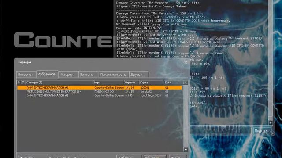The height and width of the screenshot is (158, 282).
Task: Click the scout_lego_2010 map cell
Action: [151, 96]
